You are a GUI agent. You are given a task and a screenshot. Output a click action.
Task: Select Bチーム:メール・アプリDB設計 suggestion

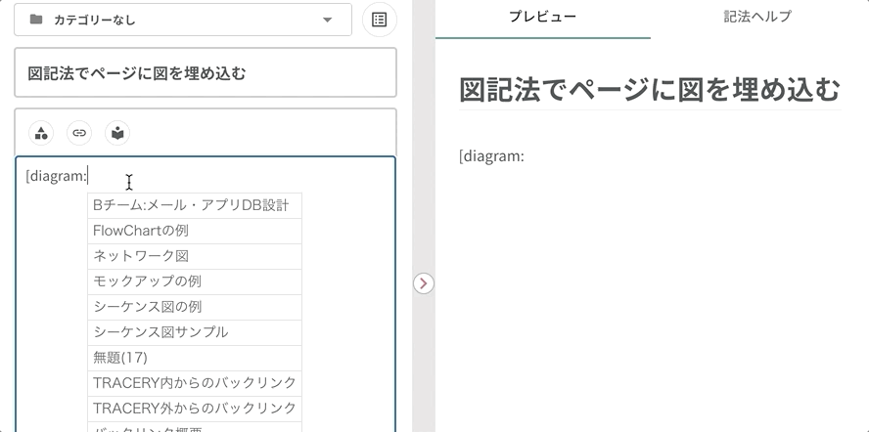(x=194, y=205)
